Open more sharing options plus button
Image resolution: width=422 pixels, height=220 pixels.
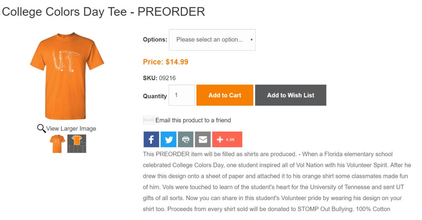point(227,139)
